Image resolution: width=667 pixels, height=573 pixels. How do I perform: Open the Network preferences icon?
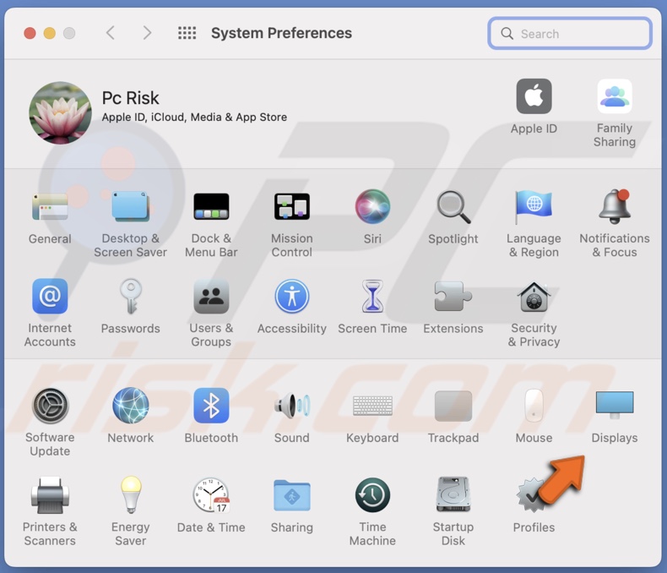(131, 407)
